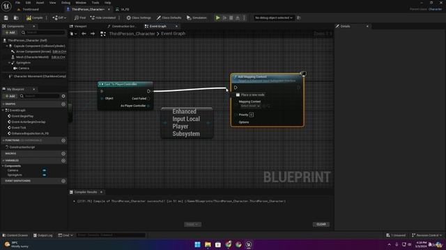Select Event BeginPlay in My Blueprint
Viewport: 446px width, 250px height.
[x=23, y=116]
